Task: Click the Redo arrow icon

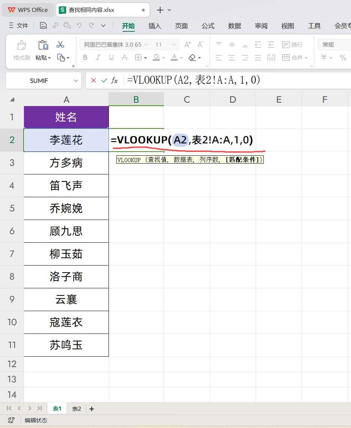Action: point(91,26)
